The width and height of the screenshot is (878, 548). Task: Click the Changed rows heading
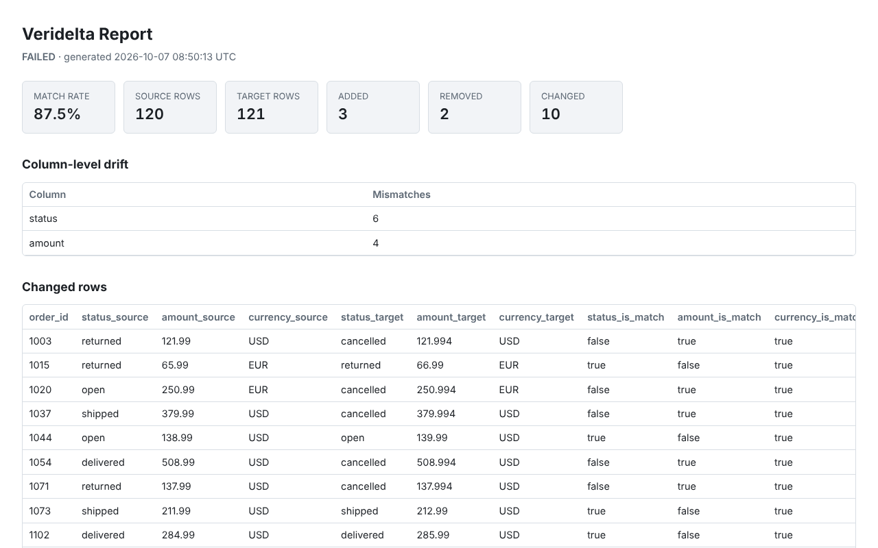pyautogui.click(x=64, y=287)
